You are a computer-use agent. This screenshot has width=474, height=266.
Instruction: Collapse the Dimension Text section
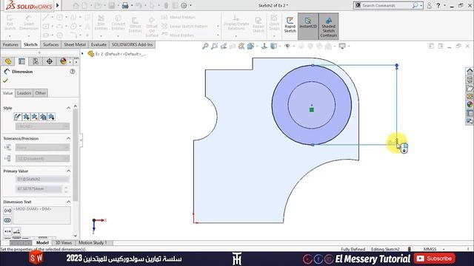pyautogui.click(x=69, y=202)
